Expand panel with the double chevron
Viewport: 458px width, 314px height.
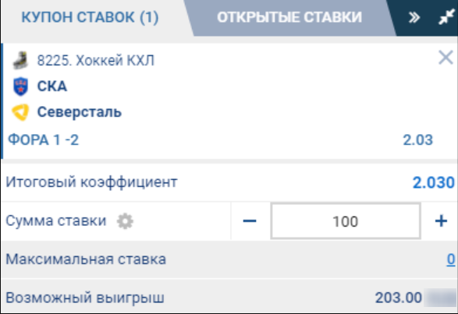coord(414,17)
